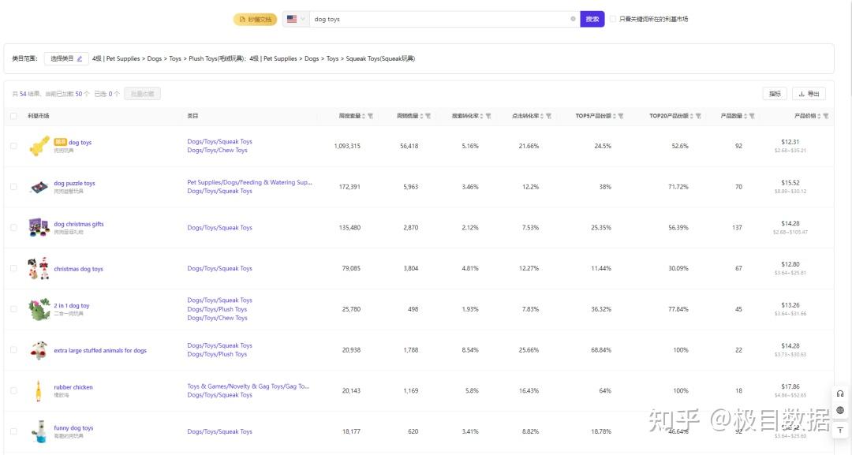Screen dimensions: 852x455
Task: Check the box for dog puzzle toys row
Action: 13,187
